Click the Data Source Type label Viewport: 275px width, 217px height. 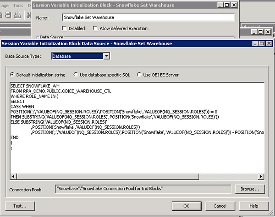click(x=23, y=56)
